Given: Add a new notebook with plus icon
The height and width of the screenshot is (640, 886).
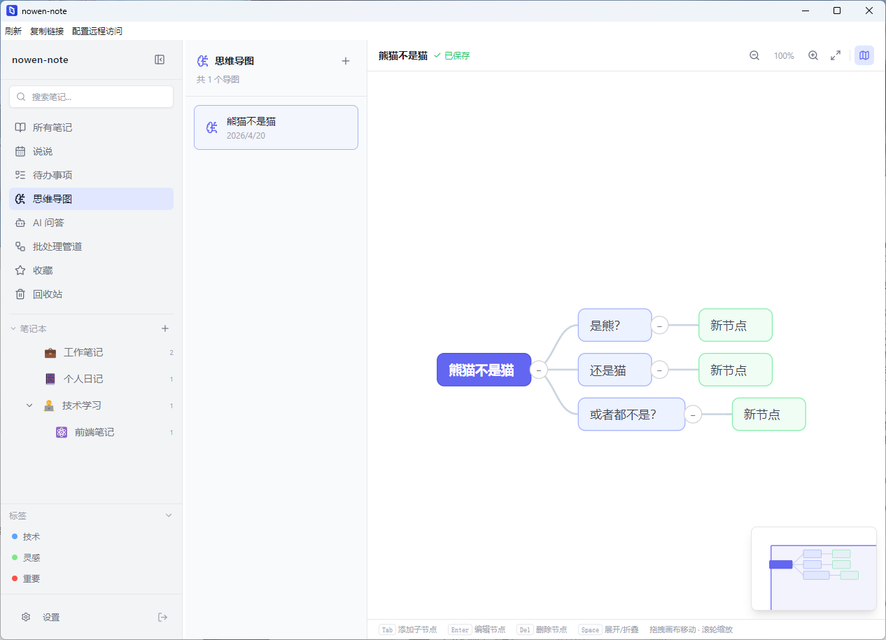Looking at the screenshot, I should [x=165, y=328].
